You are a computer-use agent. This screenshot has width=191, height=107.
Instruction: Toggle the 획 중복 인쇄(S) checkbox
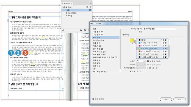click(148, 65)
